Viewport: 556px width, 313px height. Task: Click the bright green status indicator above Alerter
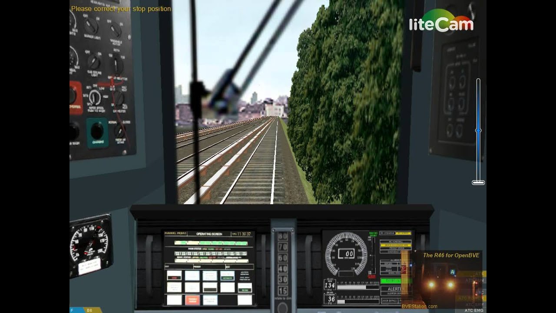coord(395,281)
